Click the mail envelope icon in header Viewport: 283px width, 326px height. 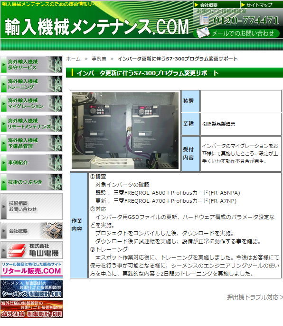(203, 33)
